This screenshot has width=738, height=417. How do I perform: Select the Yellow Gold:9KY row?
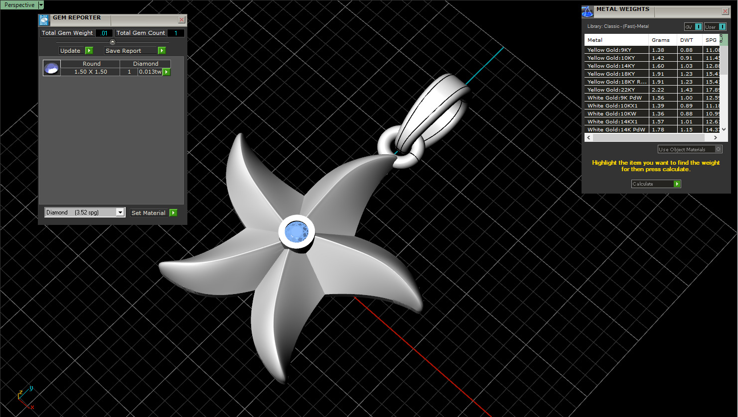coord(652,50)
